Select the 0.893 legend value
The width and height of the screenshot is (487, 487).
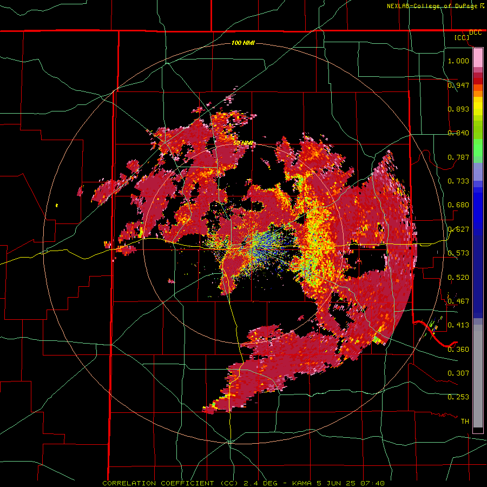click(x=458, y=109)
